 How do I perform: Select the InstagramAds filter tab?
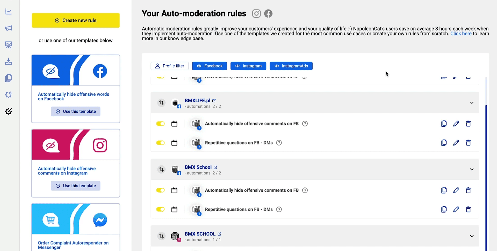(x=291, y=66)
